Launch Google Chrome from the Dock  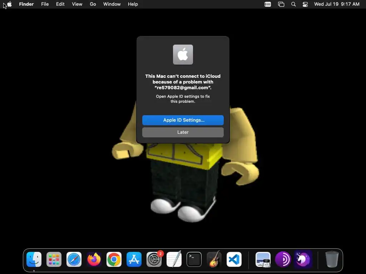coord(114,259)
